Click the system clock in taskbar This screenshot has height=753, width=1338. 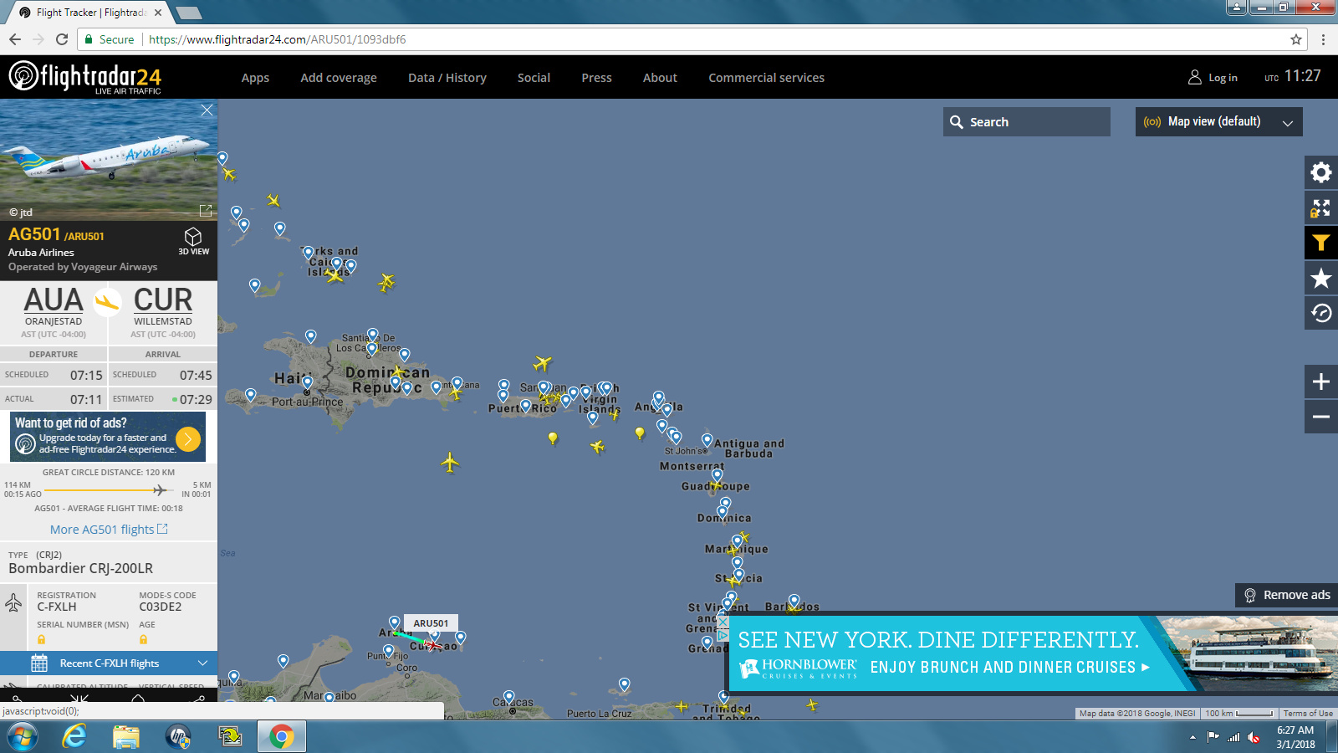point(1295,737)
